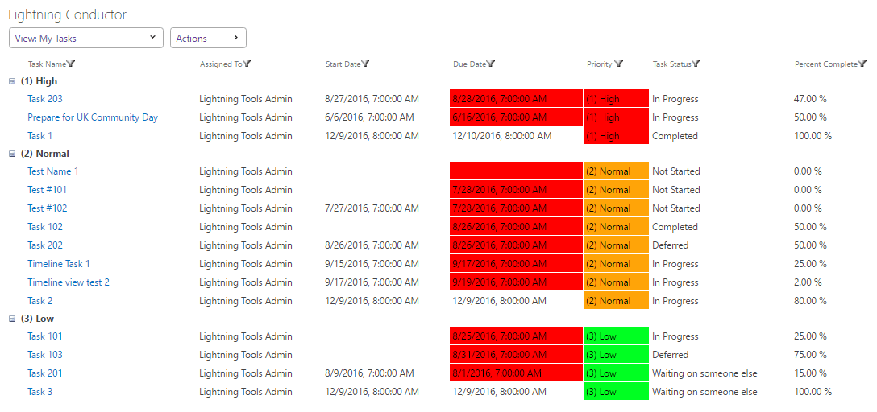Screen dimensions: 877x412
Task: Open the Test #102 link
Action: pyautogui.click(x=47, y=208)
